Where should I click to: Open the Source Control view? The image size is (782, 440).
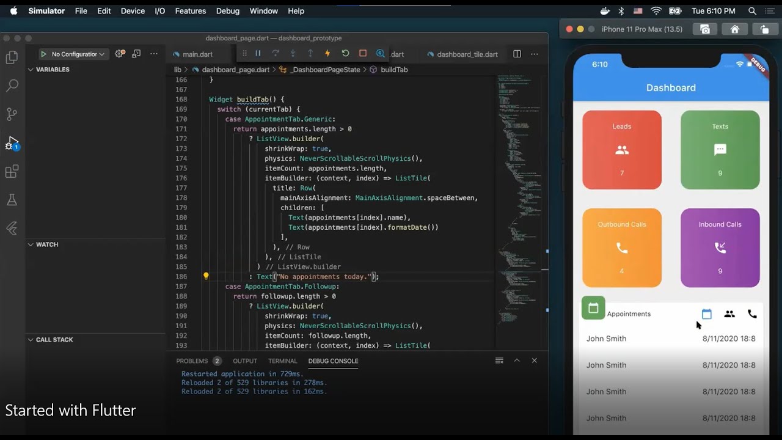click(12, 114)
